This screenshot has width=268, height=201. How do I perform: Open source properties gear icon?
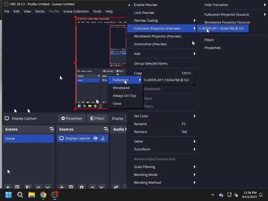click(82, 187)
